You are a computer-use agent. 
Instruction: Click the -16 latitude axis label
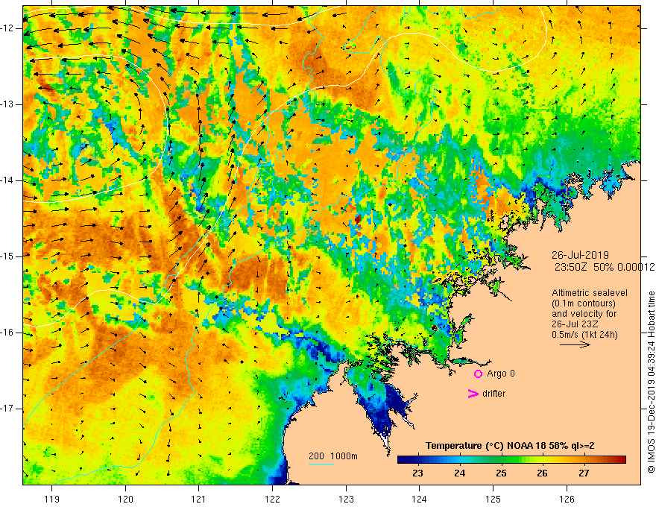click(8, 333)
